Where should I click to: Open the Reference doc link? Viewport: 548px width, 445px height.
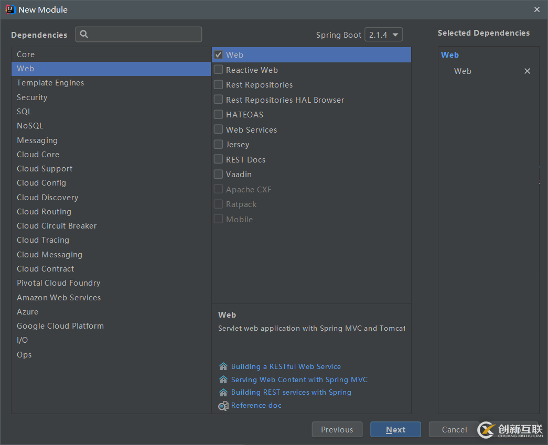[256, 406]
